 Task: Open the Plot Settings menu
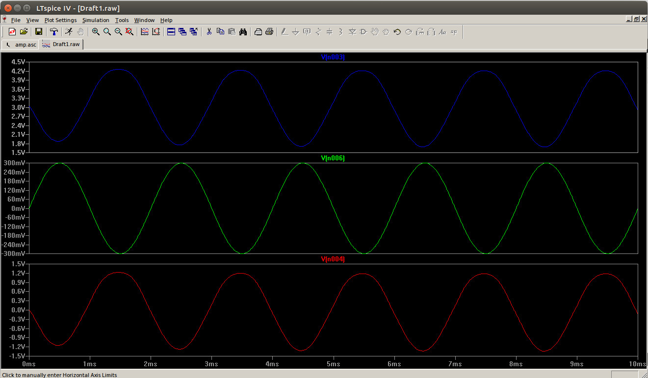click(60, 20)
